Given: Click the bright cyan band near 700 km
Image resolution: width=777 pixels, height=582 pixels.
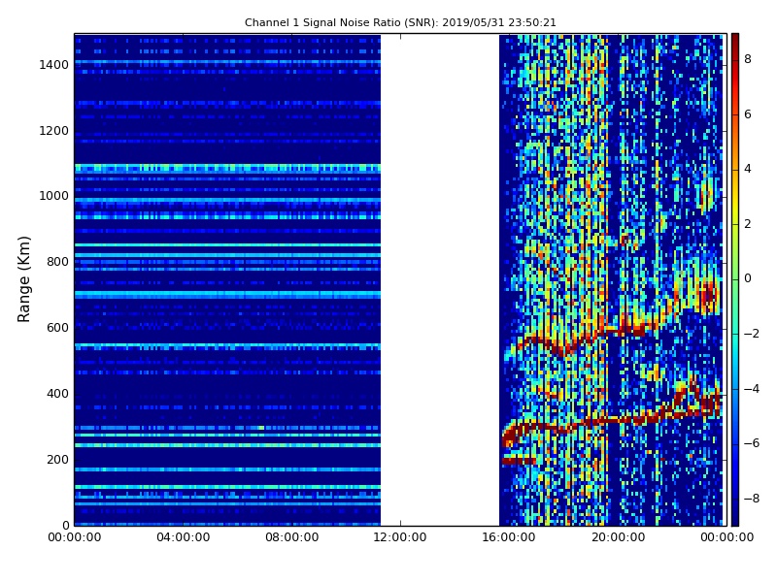Looking at the screenshot, I should tap(227, 295).
